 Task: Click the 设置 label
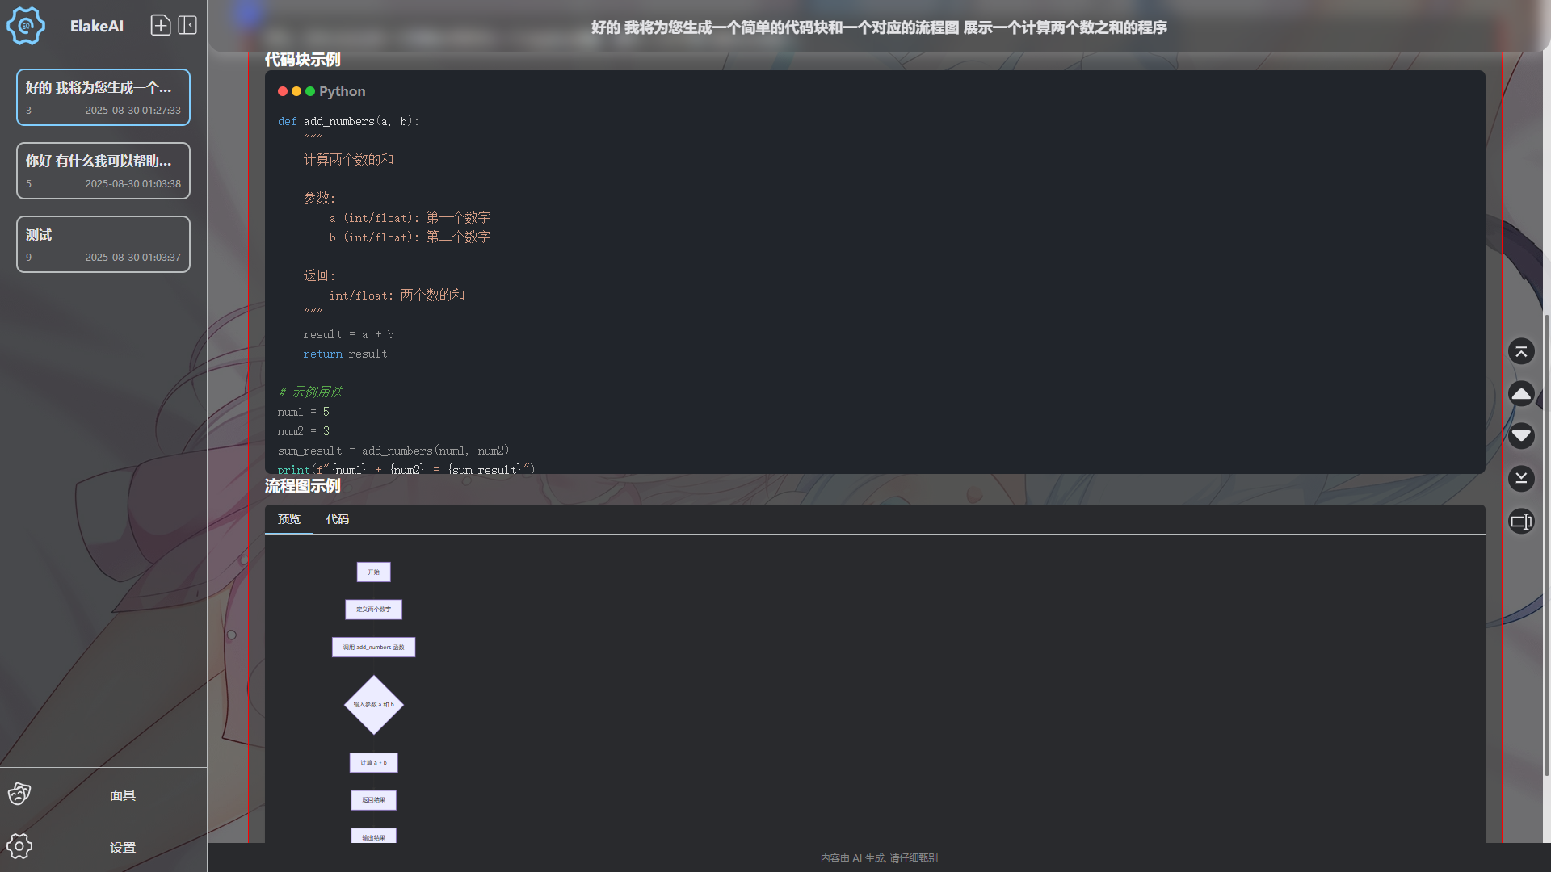tap(123, 848)
